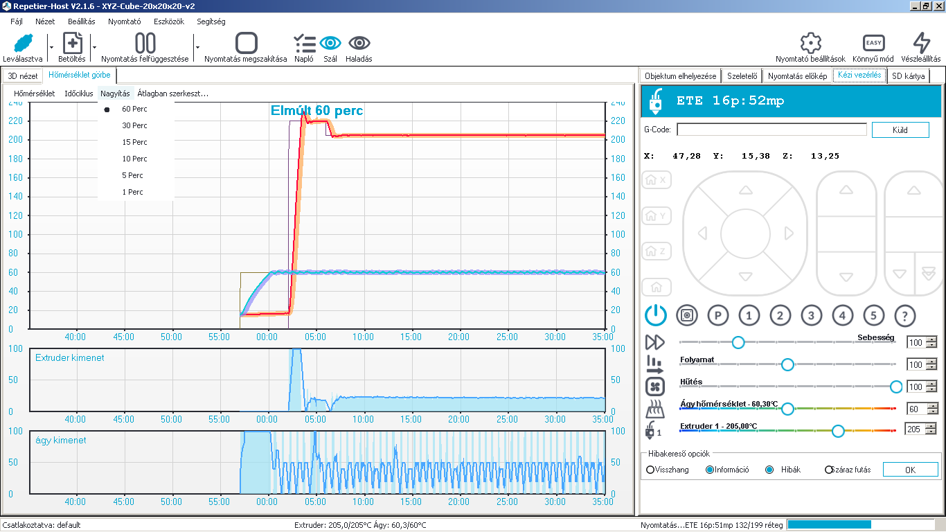The image size is (946, 532).
Task: Toggle the Könnyű mód EASY switch
Action: 873,44
